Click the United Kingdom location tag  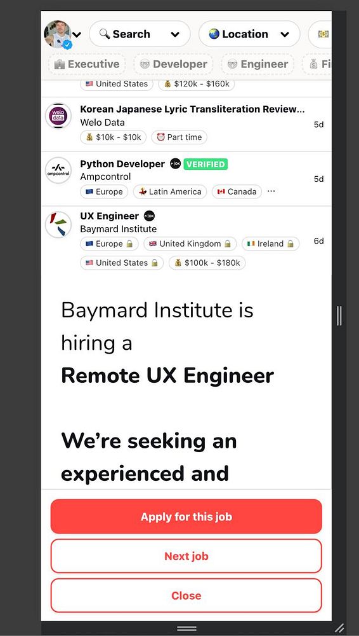(190, 244)
